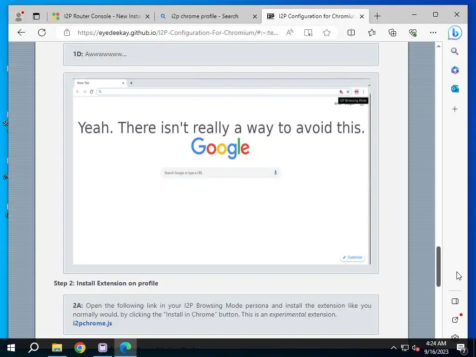Open Windows taskbar search
This screenshot has width=476, height=357.
tap(33, 348)
